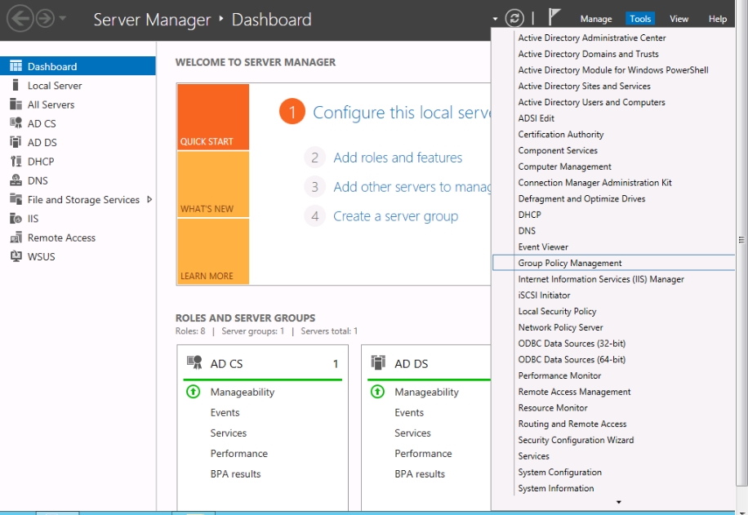Viewport: 748px width, 515px height.
Task: Open Performance Monitor from Tools menu
Action: pos(559,375)
